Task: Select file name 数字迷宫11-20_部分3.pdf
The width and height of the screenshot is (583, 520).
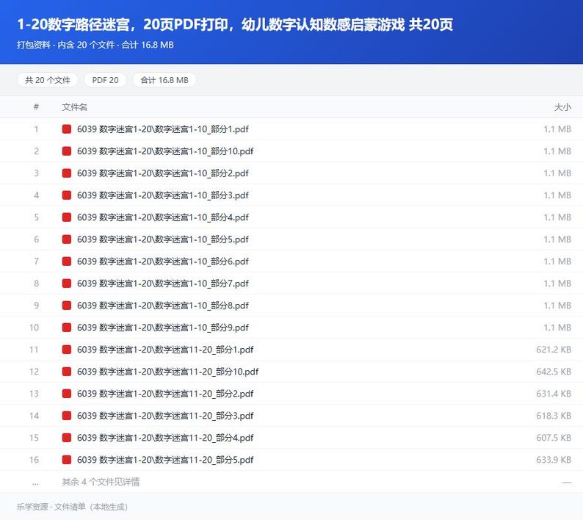Action: (165, 416)
